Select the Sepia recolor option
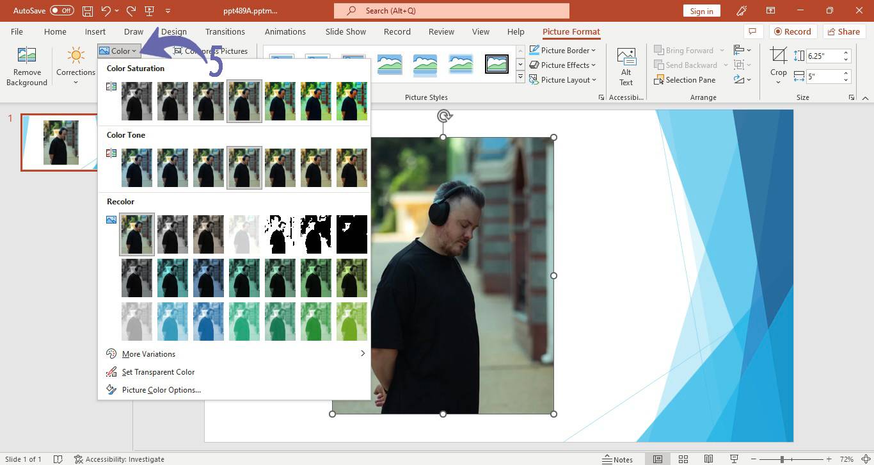This screenshot has width=874, height=465. [x=209, y=234]
